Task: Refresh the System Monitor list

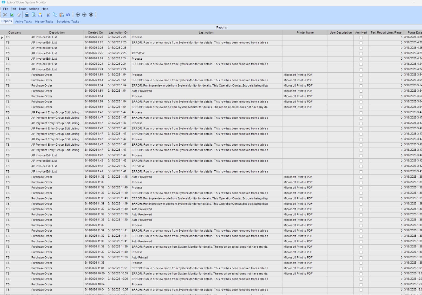Action: tap(12, 15)
